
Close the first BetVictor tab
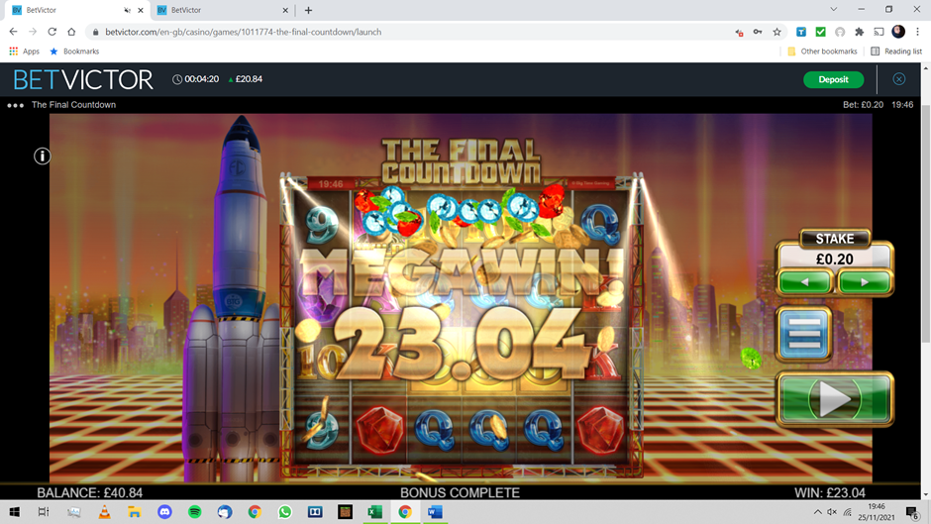point(140,10)
